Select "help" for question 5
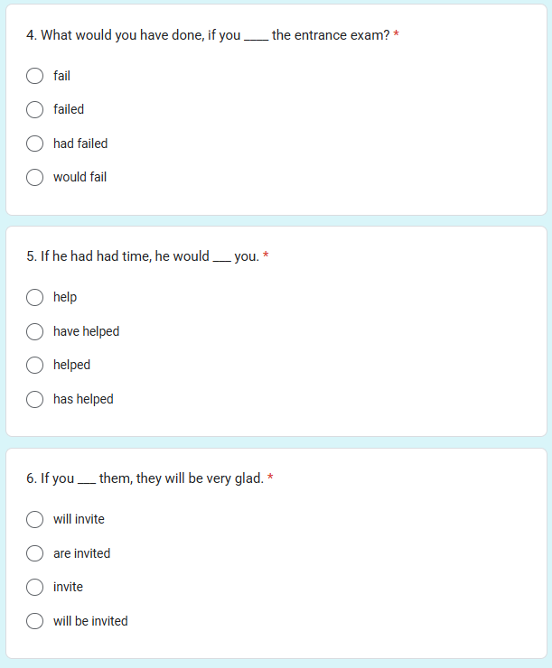 (x=34, y=297)
